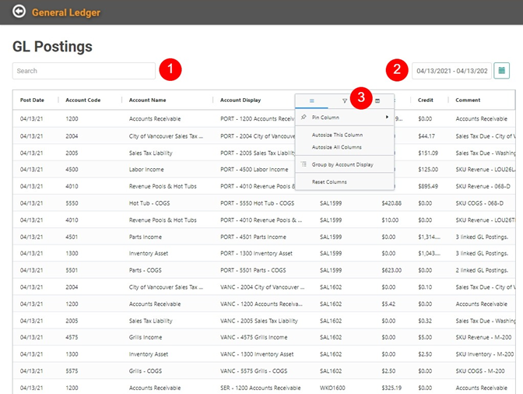Image resolution: width=523 pixels, height=394 pixels.
Task: Open the columns chooser tab in column menu
Action: click(x=377, y=101)
